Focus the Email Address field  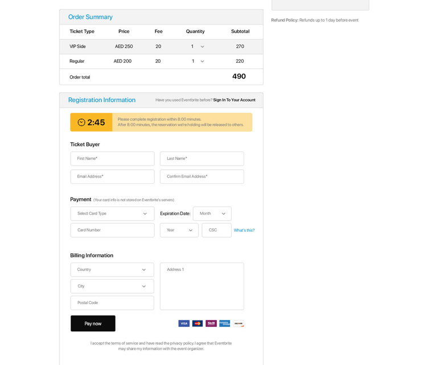[112, 177]
